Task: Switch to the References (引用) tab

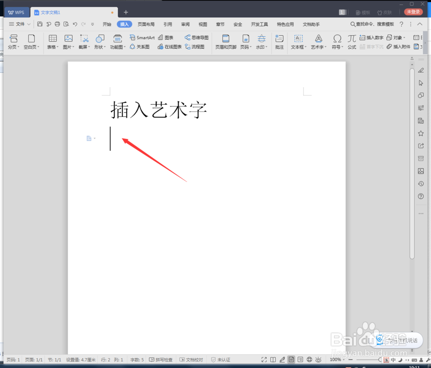Action: click(x=168, y=24)
